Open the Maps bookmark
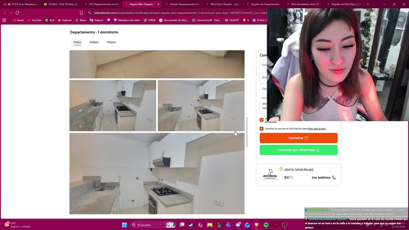 point(81,20)
